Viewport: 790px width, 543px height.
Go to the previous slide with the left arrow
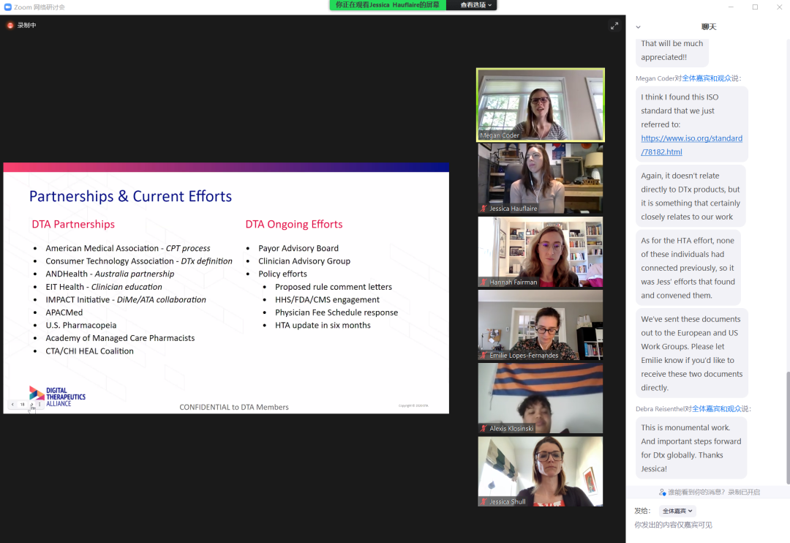click(12, 404)
